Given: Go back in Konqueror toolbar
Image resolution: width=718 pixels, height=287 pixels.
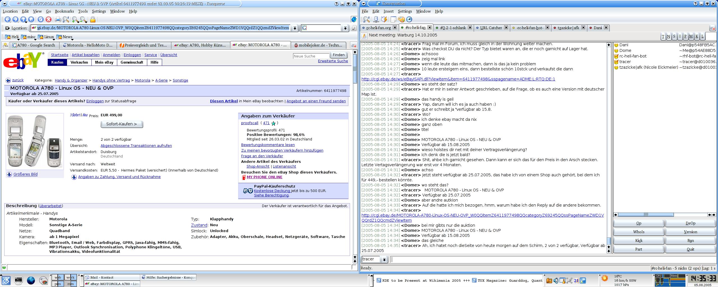Looking at the screenshot, I should pyautogui.click(x=8, y=19).
